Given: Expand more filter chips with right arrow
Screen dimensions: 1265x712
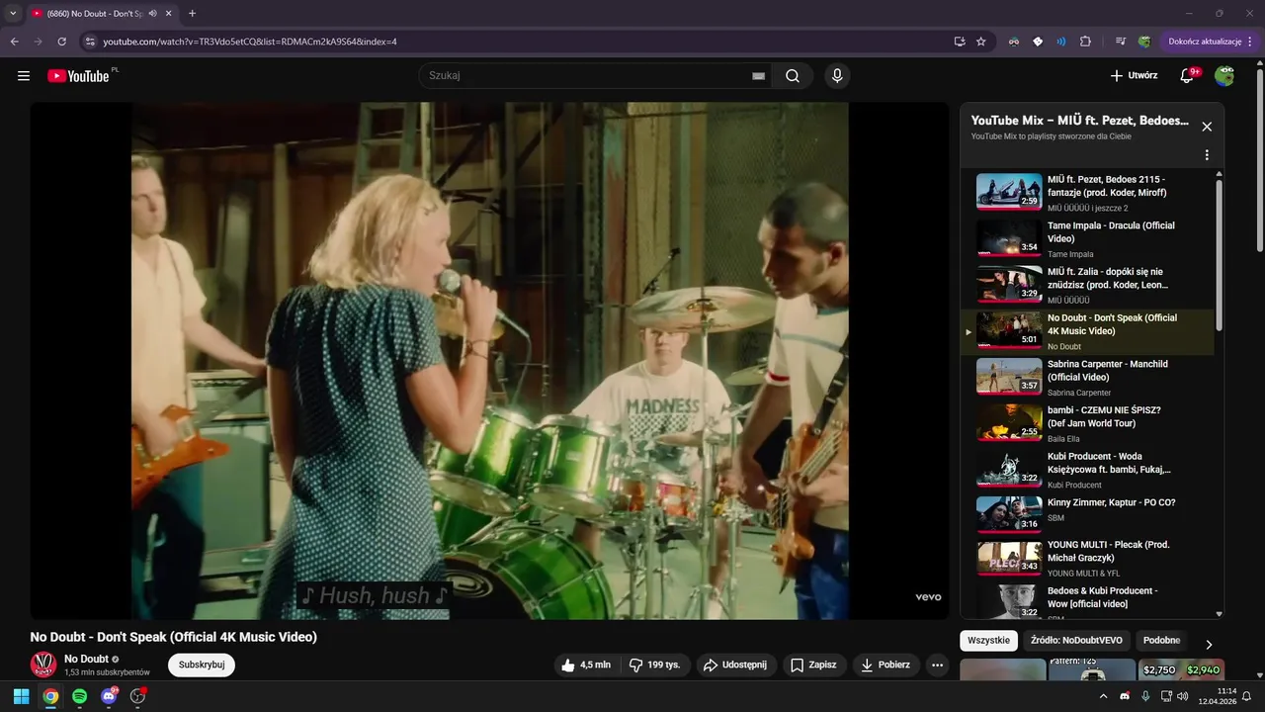Looking at the screenshot, I should (x=1209, y=645).
